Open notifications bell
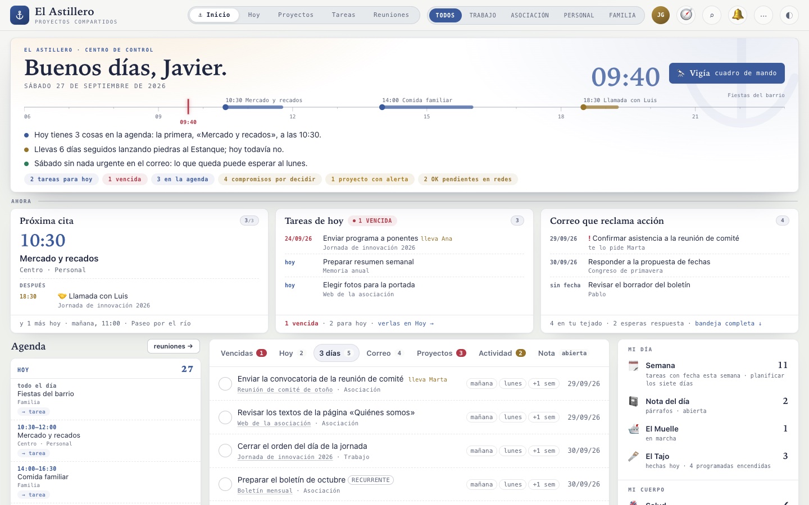The width and height of the screenshot is (809, 505). coord(738,15)
